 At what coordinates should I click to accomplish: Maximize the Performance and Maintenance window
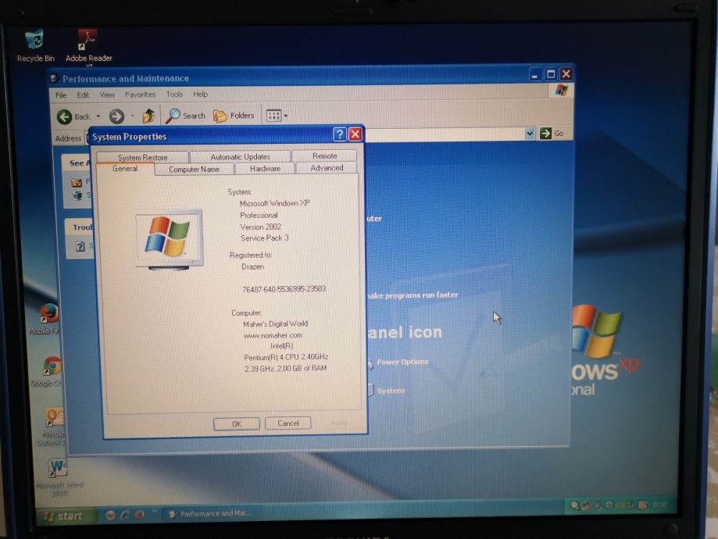coord(551,74)
